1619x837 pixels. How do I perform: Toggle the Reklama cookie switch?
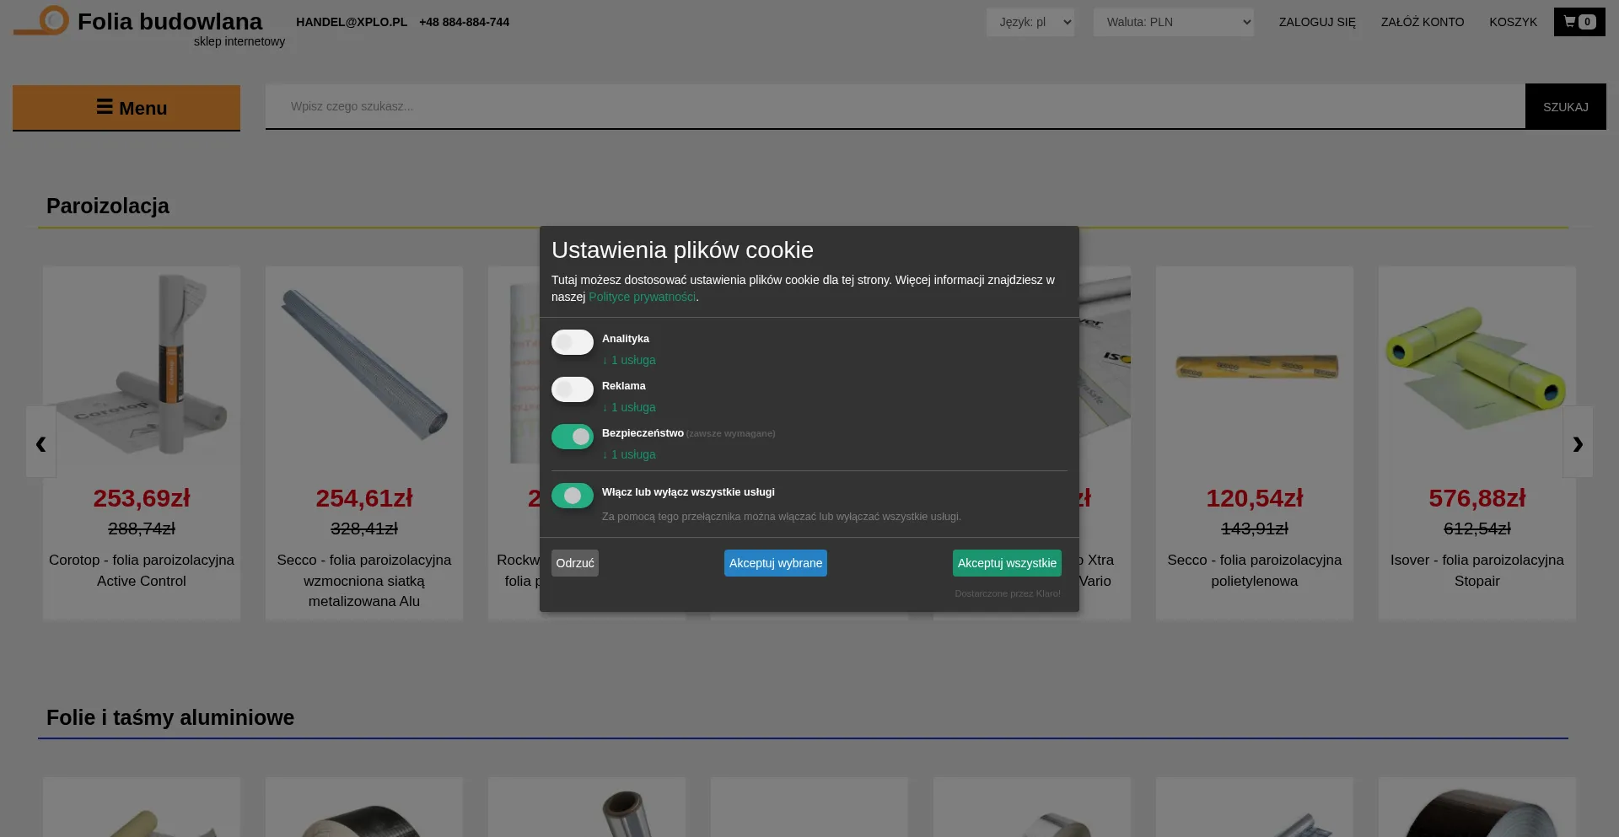(x=573, y=389)
